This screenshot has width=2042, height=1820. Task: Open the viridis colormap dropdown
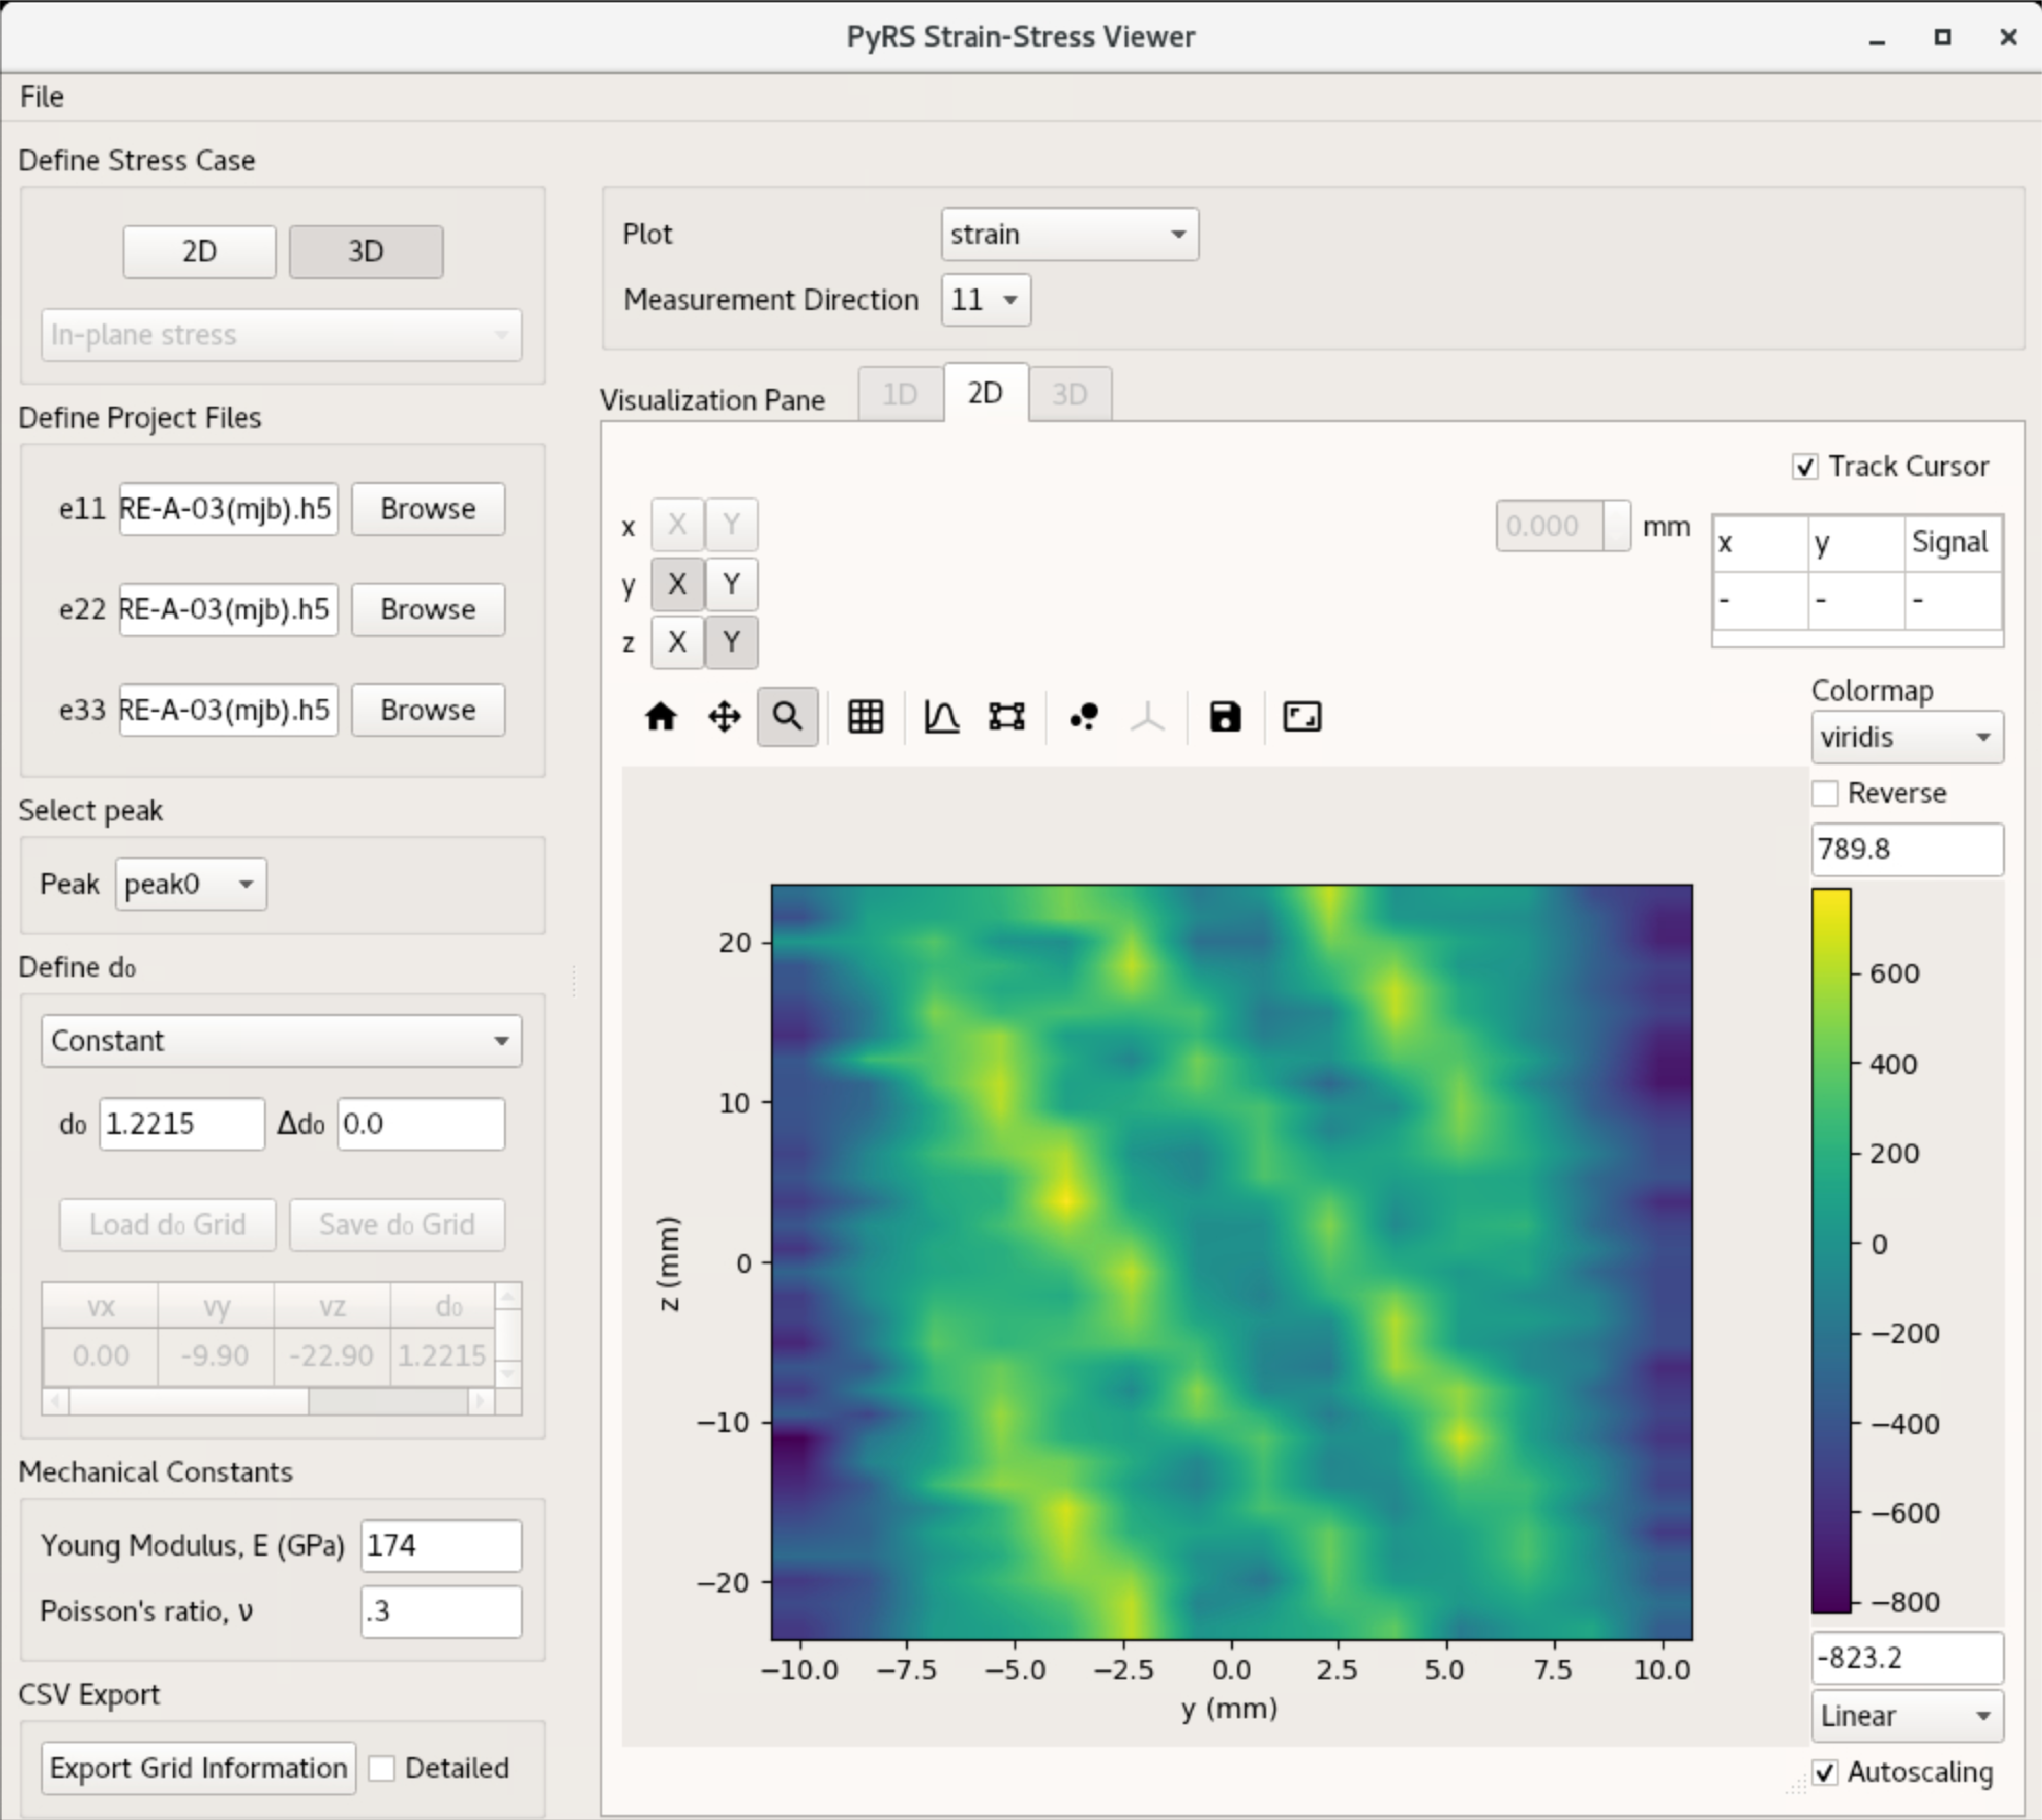point(1907,738)
